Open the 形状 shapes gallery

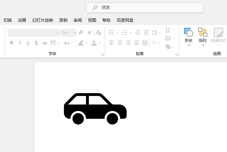click(x=189, y=37)
